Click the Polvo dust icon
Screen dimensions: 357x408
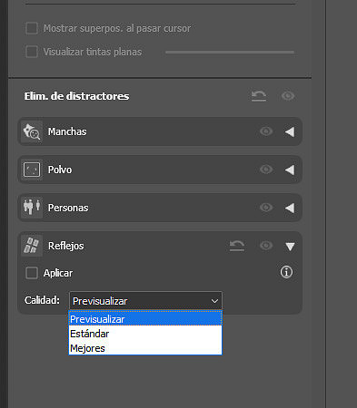pos(32,170)
